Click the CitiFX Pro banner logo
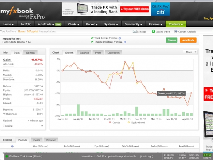213x160 pixels. pyautogui.click(x=161, y=9)
